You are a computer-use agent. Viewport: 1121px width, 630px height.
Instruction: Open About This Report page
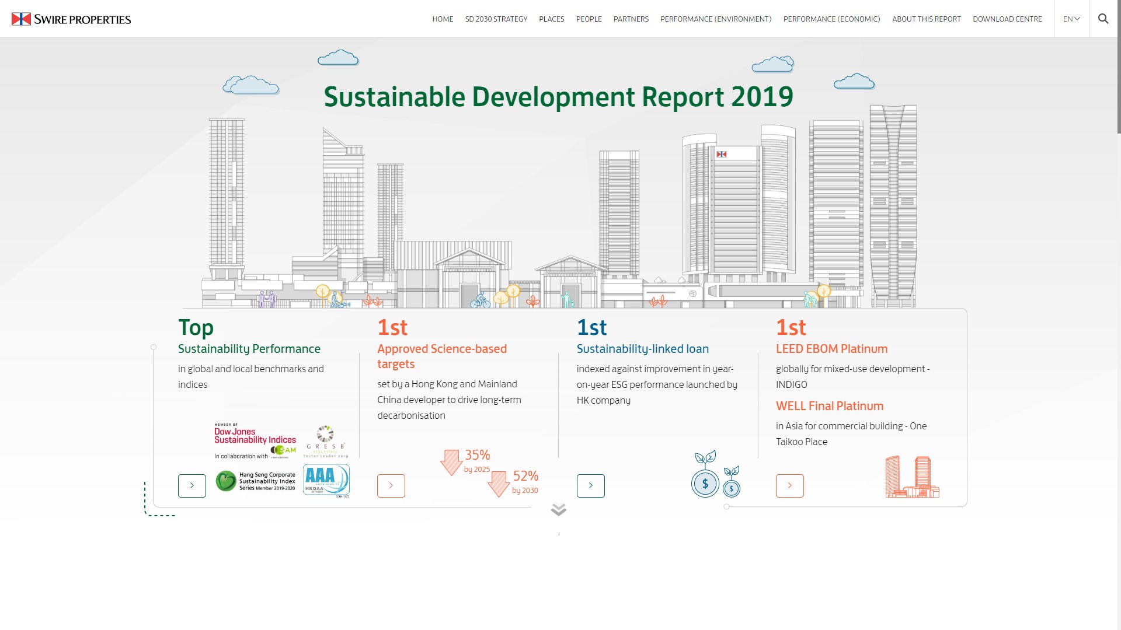[x=926, y=19]
